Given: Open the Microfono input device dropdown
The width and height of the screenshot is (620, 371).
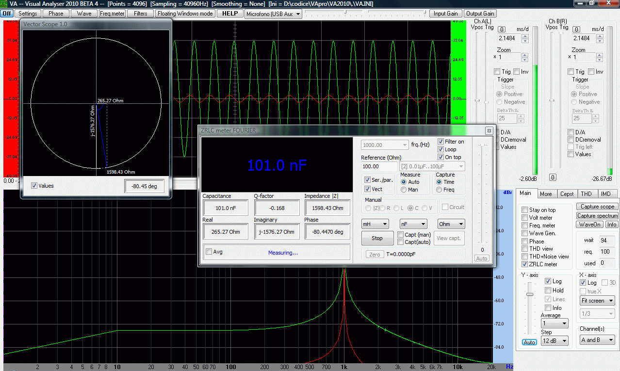Looking at the screenshot, I should [273, 14].
